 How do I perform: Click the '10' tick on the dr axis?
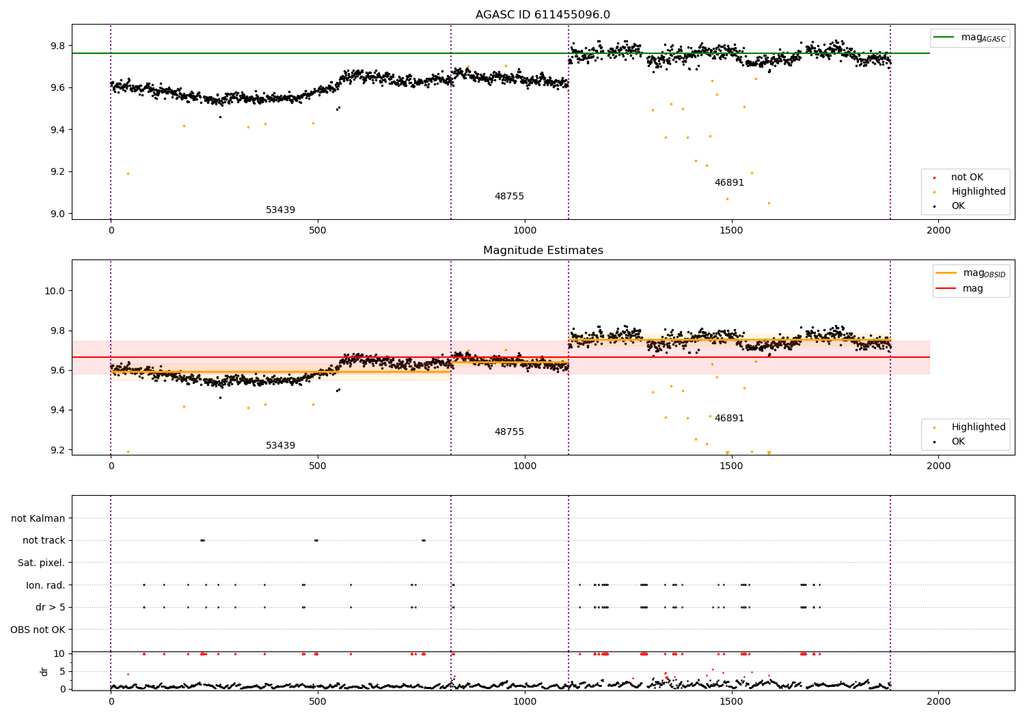click(59, 653)
